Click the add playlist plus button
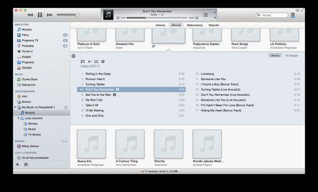Screen dimensions: 318x192 pos(18,164)
